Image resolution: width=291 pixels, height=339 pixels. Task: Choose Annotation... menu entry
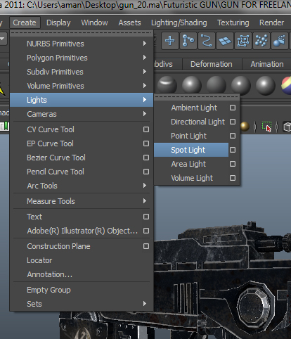[x=82, y=274]
